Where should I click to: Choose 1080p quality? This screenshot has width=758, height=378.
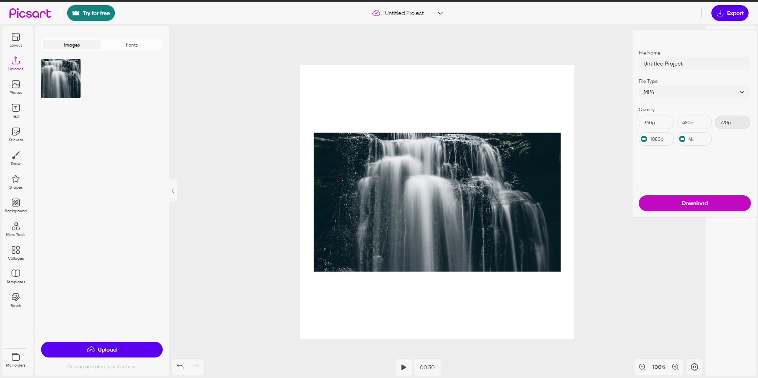656,139
